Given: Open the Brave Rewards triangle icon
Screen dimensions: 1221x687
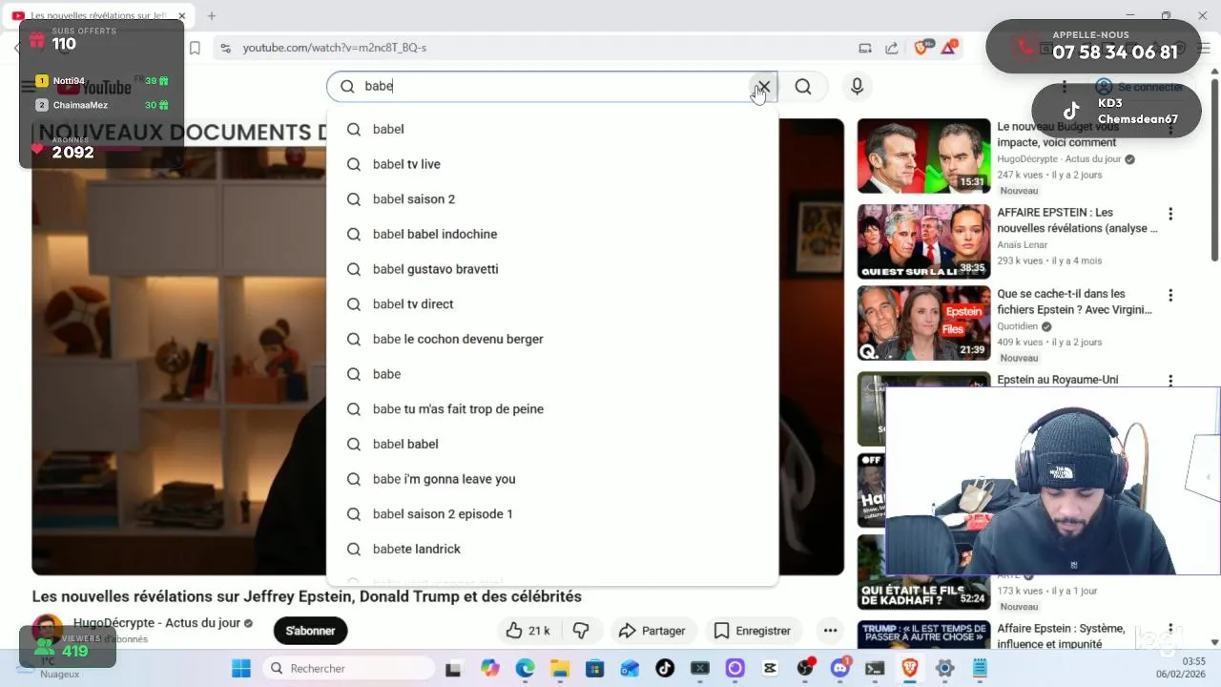Looking at the screenshot, I should [950, 48].
